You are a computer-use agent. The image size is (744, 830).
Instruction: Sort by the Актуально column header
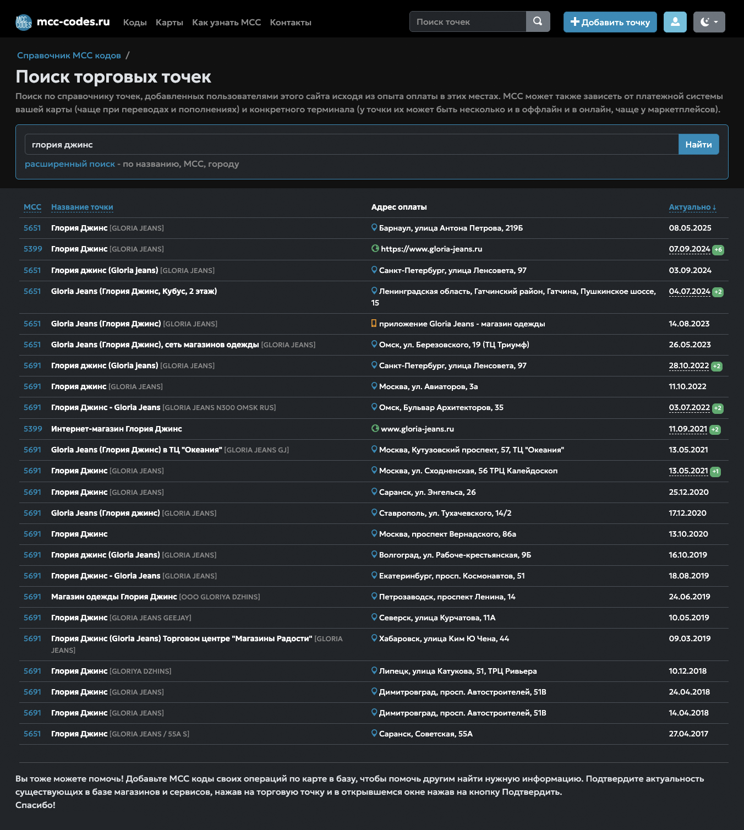(x=692, y=207)
